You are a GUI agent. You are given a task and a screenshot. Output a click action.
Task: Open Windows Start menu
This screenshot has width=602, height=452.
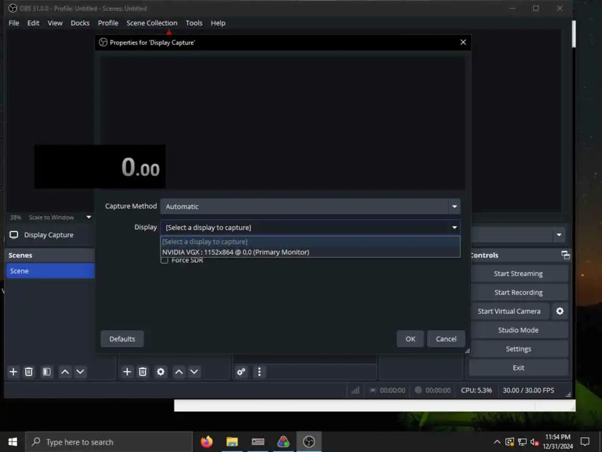click(13, 442)
